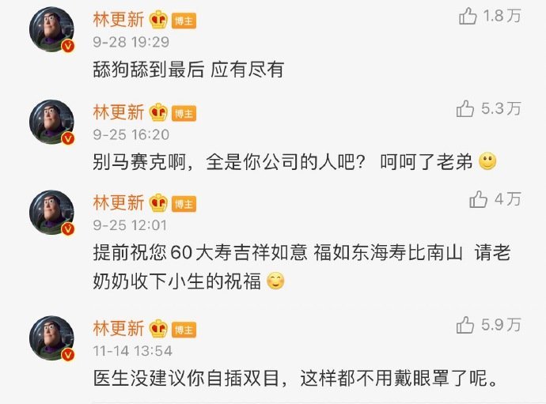This screenshot has height=404, width=546.
Task: Open the comment 别马赛克啊，全是你公司的人吧
Action: click(294, 162)
